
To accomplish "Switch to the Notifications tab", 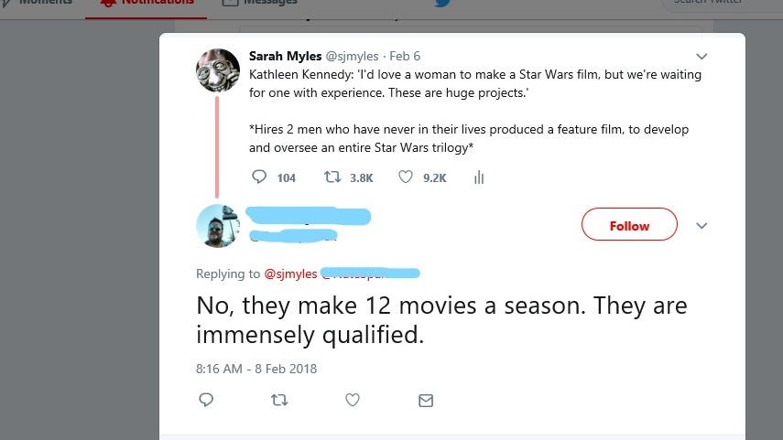I will 147,3.
